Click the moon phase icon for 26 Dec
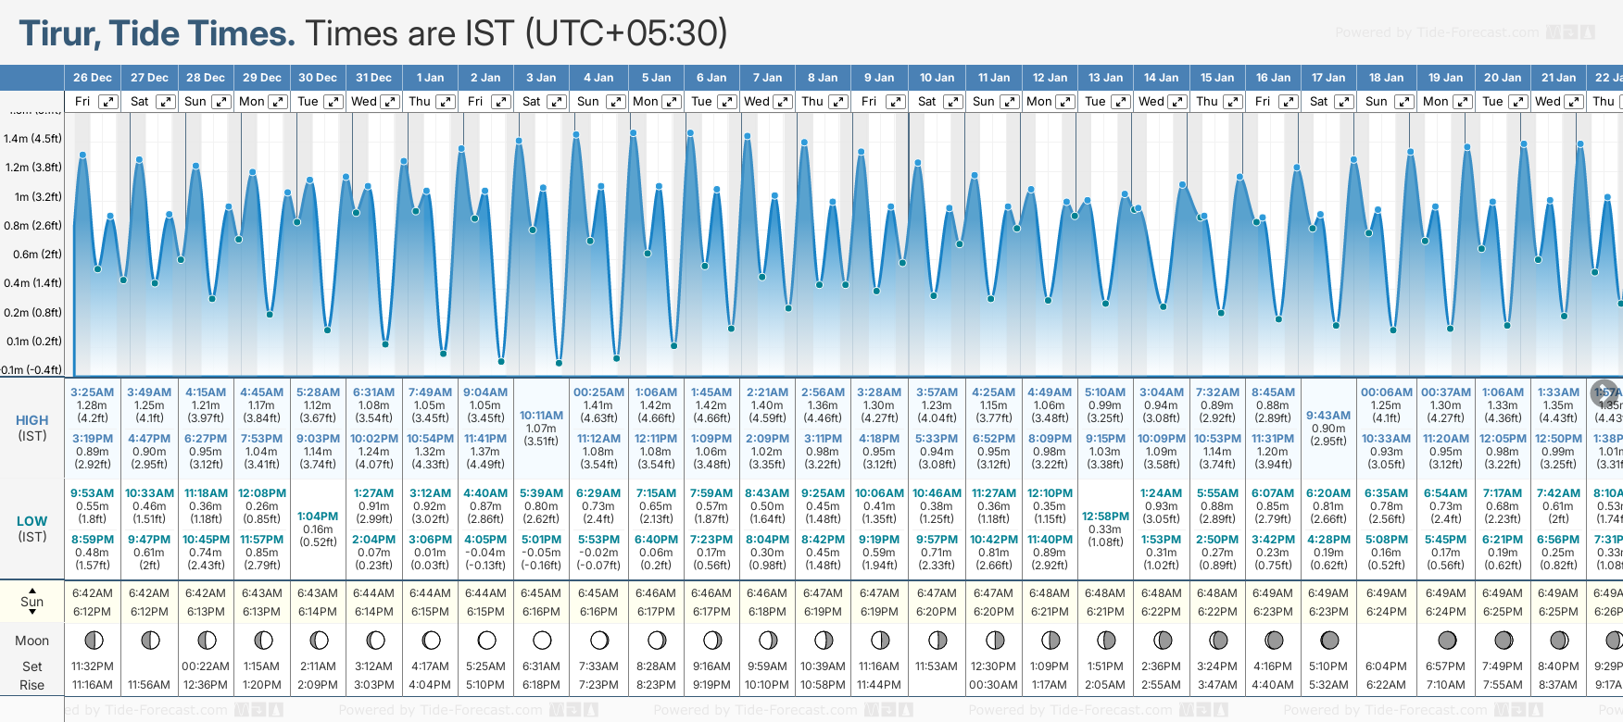Viewport: 1623px width, 722px height. pos(93,640)
